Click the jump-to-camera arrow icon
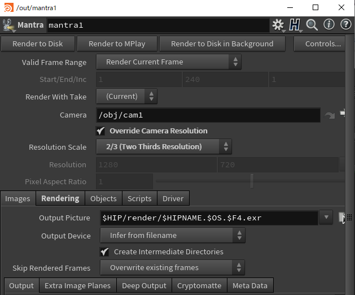 pos(330,115)
